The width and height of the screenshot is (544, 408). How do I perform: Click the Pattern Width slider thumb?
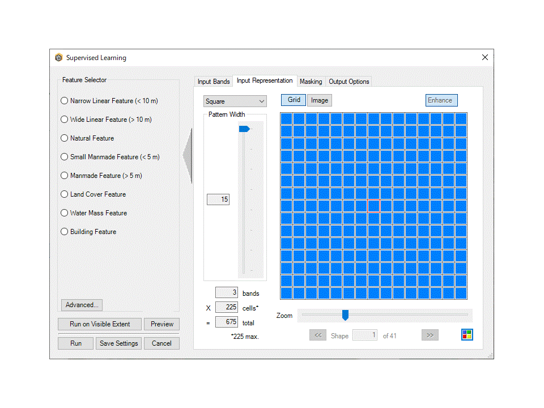click(244, 129)
